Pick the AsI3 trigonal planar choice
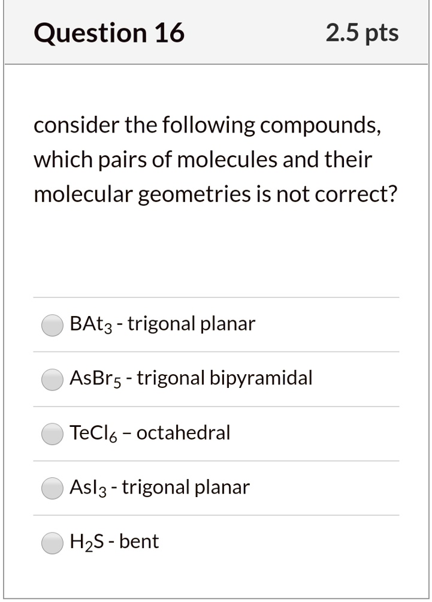This screenshot has height=602, width=432. click(52, 487)
